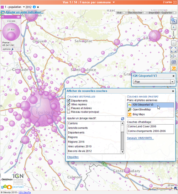Select Aires urbaines 2010 entry
The height and width of the screenshot is (194, 178).
(x=94, y=147)
